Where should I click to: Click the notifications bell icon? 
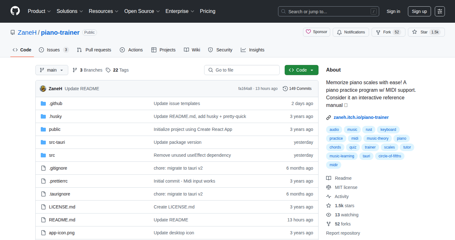(339, 32)
